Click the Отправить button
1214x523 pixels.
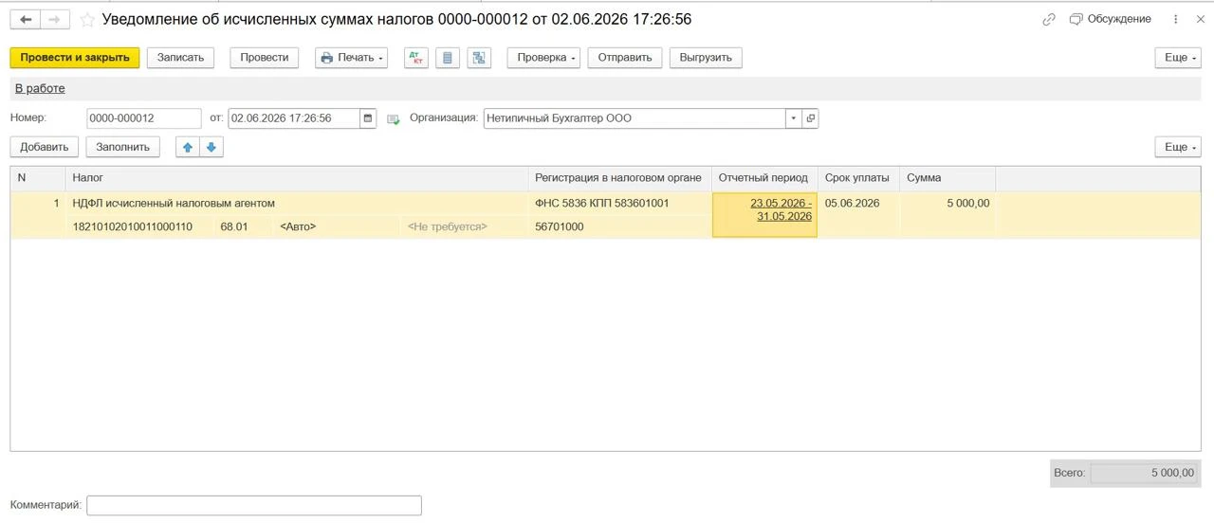pos(625,58)
